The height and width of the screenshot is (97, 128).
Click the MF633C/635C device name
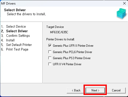(x=59, y=32)
